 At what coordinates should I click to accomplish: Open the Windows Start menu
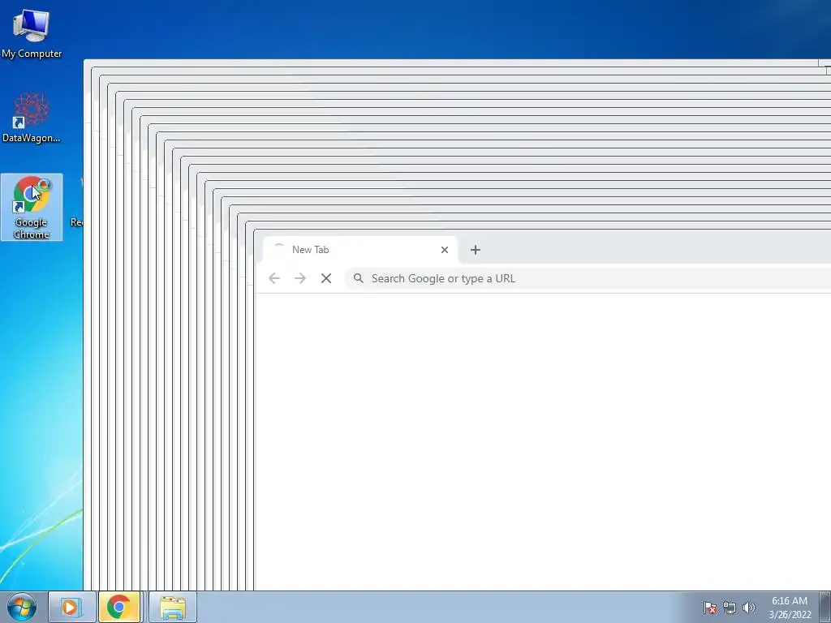[x=22, y=607]
